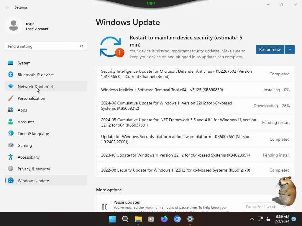Open the Windows Start menu
Screen dimensions: 302x226
click(112, 219)
